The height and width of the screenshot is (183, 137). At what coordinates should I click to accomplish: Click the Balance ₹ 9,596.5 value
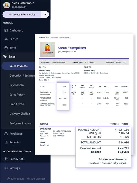[x=123, y=152]
